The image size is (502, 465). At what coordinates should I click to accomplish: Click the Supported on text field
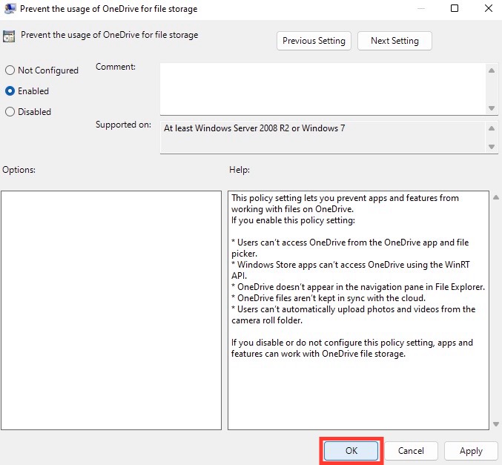point(323,137)
